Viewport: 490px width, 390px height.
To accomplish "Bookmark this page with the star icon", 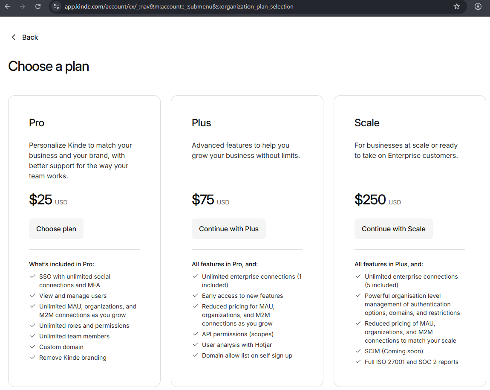I will coord(457,6).
